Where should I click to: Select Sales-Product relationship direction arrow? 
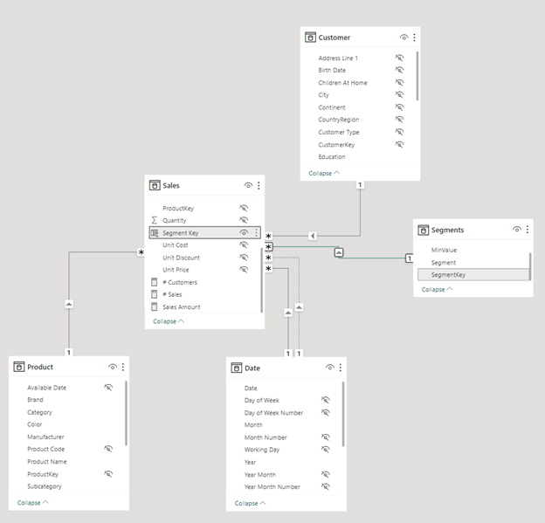pos(69,304)
